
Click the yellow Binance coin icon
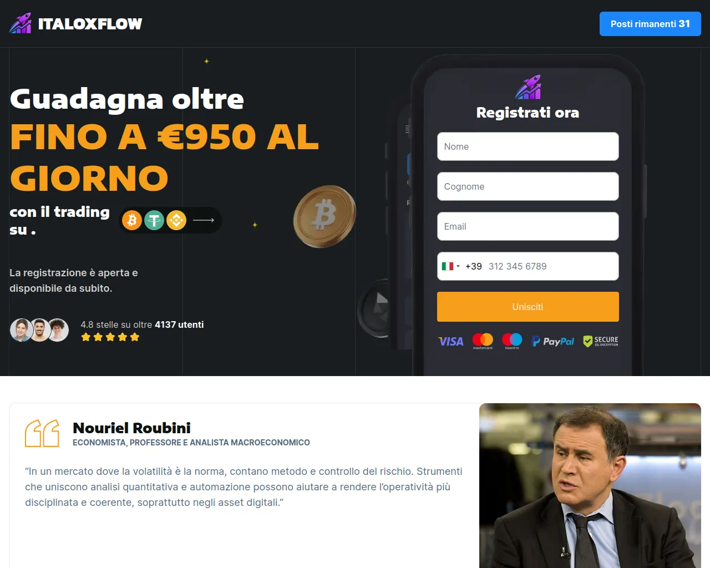[176, 220]
